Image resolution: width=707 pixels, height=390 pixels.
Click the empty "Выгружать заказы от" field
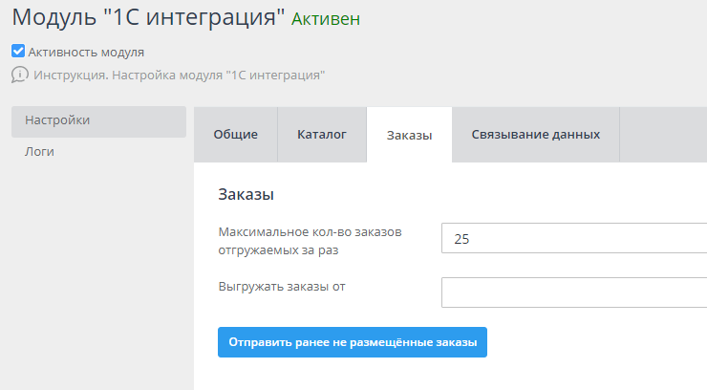click(x=573, y=292)
